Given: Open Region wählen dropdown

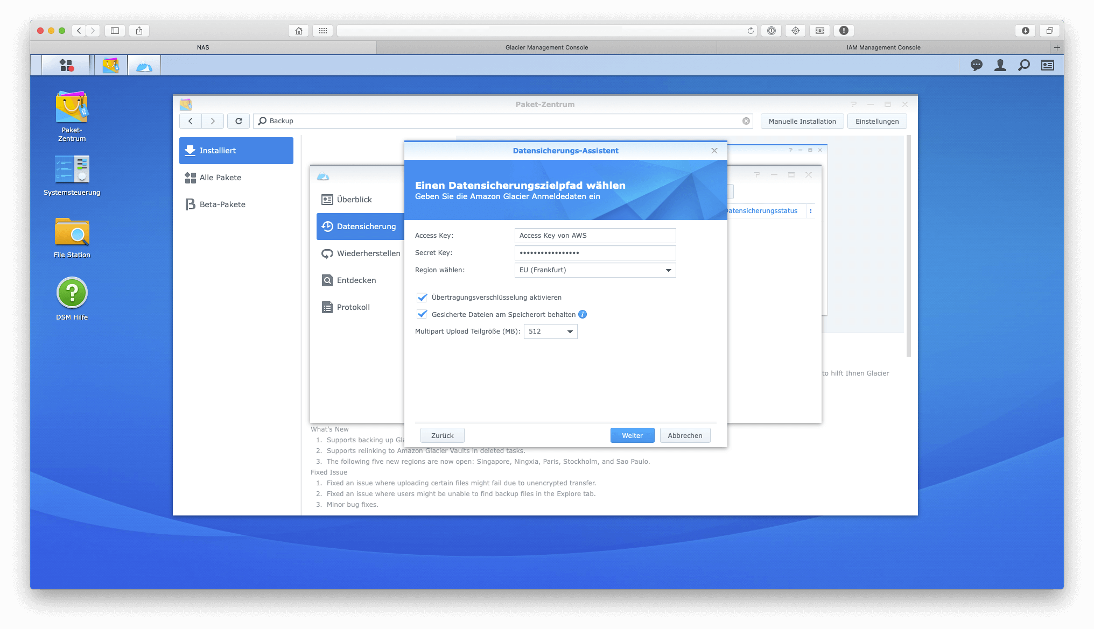Looking at the screenshot, I should click(595, 270).
